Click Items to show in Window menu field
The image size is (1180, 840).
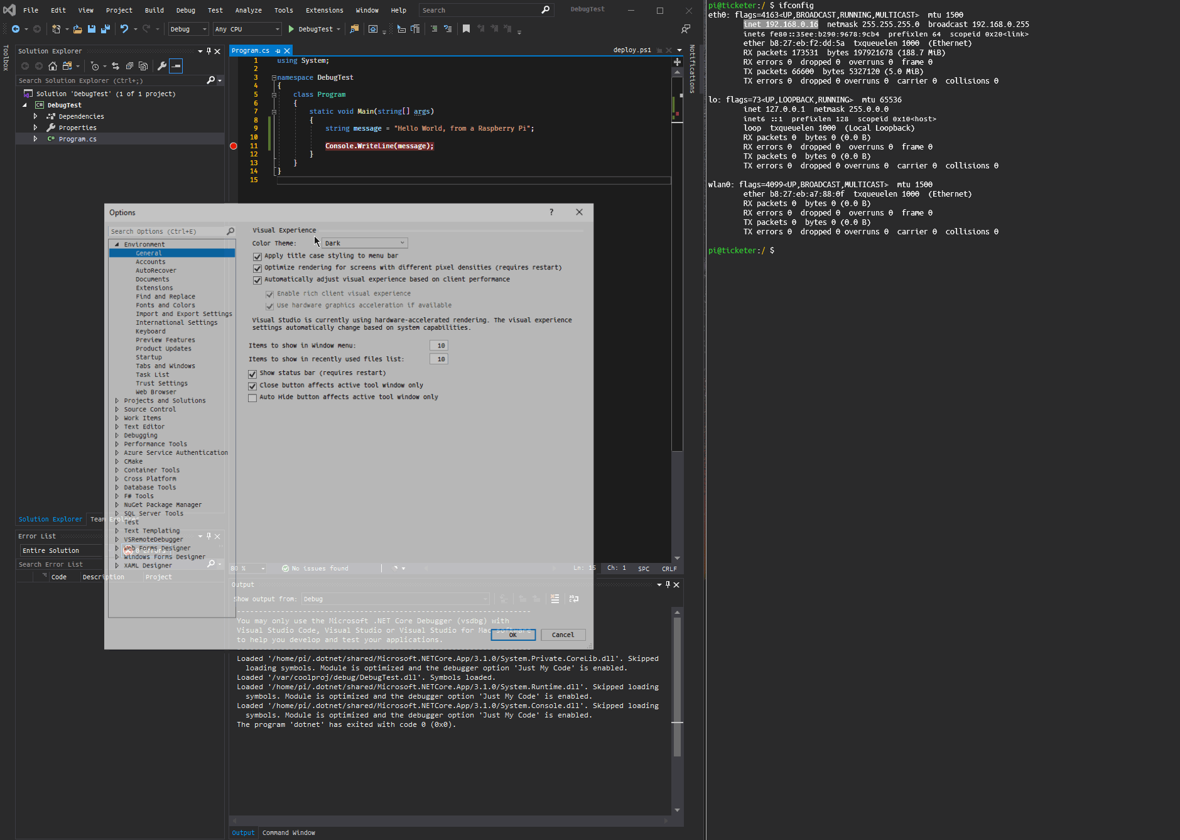click(x=438, y=346)
